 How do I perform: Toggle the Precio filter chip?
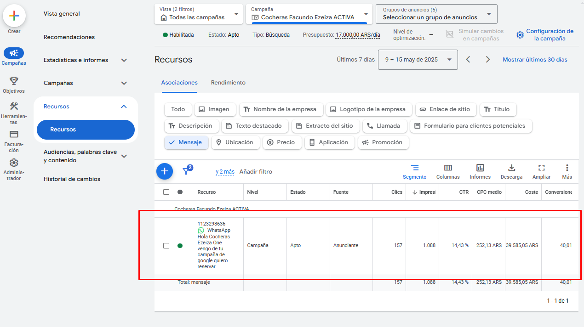click(x=282, y=142)
